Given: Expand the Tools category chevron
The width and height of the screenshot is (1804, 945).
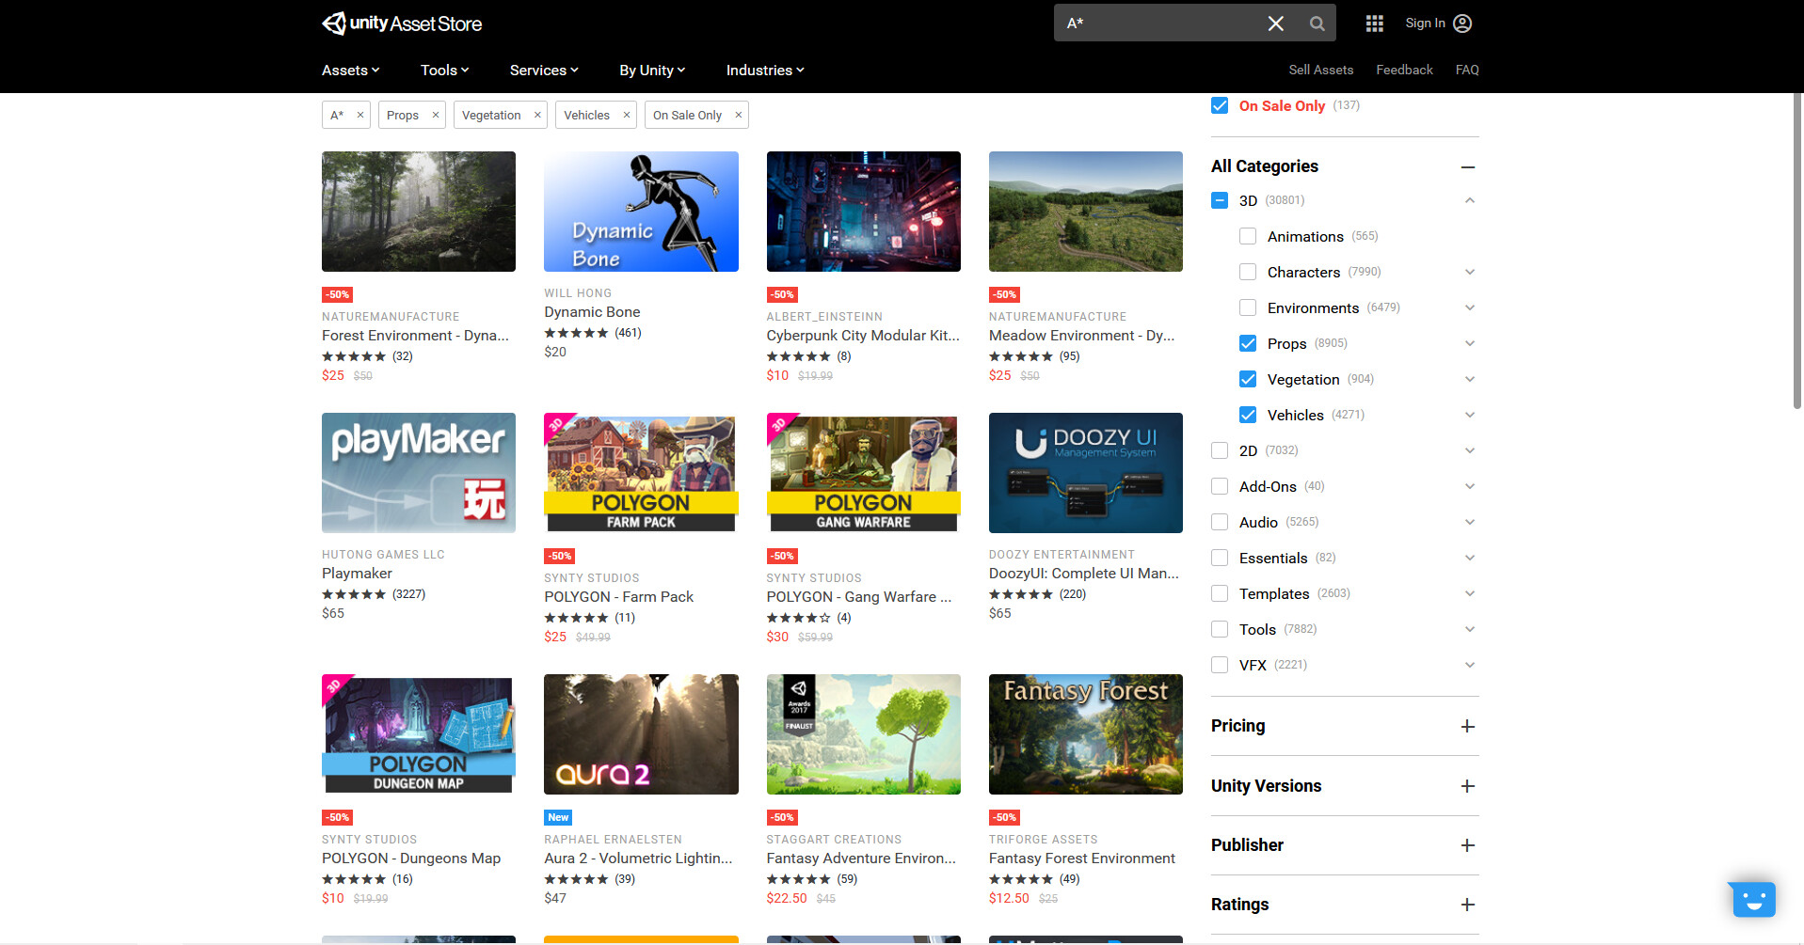Looking at the screenshot, I should (x=1469, y=629).
